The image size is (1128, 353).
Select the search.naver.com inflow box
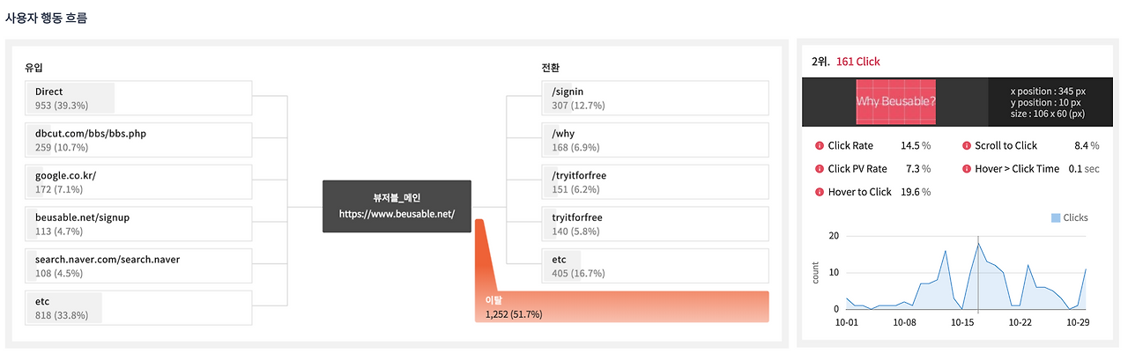pyautogui.click(x=138, y=266)
